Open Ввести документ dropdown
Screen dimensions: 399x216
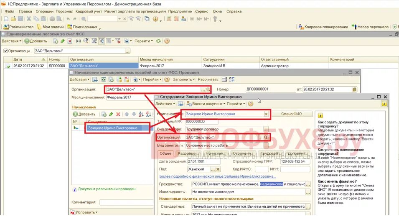pos(206,104)
